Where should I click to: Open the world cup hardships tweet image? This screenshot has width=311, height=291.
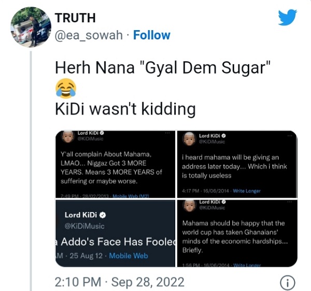tap(237, 233)
